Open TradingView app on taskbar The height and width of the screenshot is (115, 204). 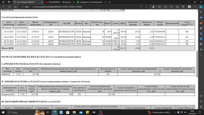click(x=94, y=112)
